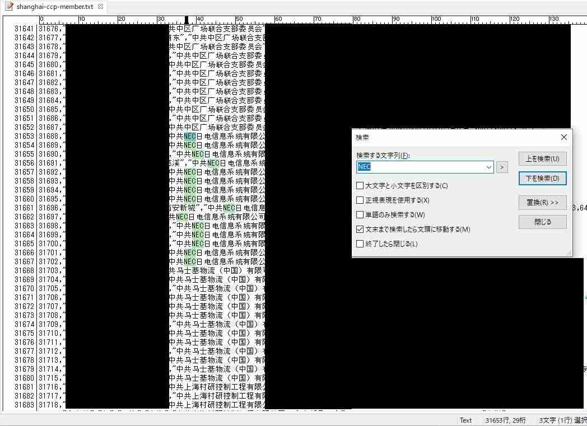The width and height of the screenshot is (587, 426).
Task: Click 下を検索(D) to search downward
Action: coord(542,179)
